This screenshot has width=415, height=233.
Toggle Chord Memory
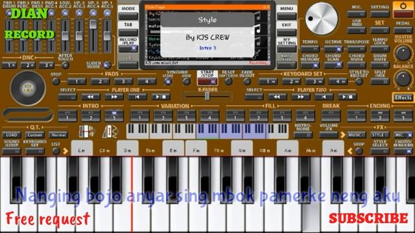[x=310, y=65]
